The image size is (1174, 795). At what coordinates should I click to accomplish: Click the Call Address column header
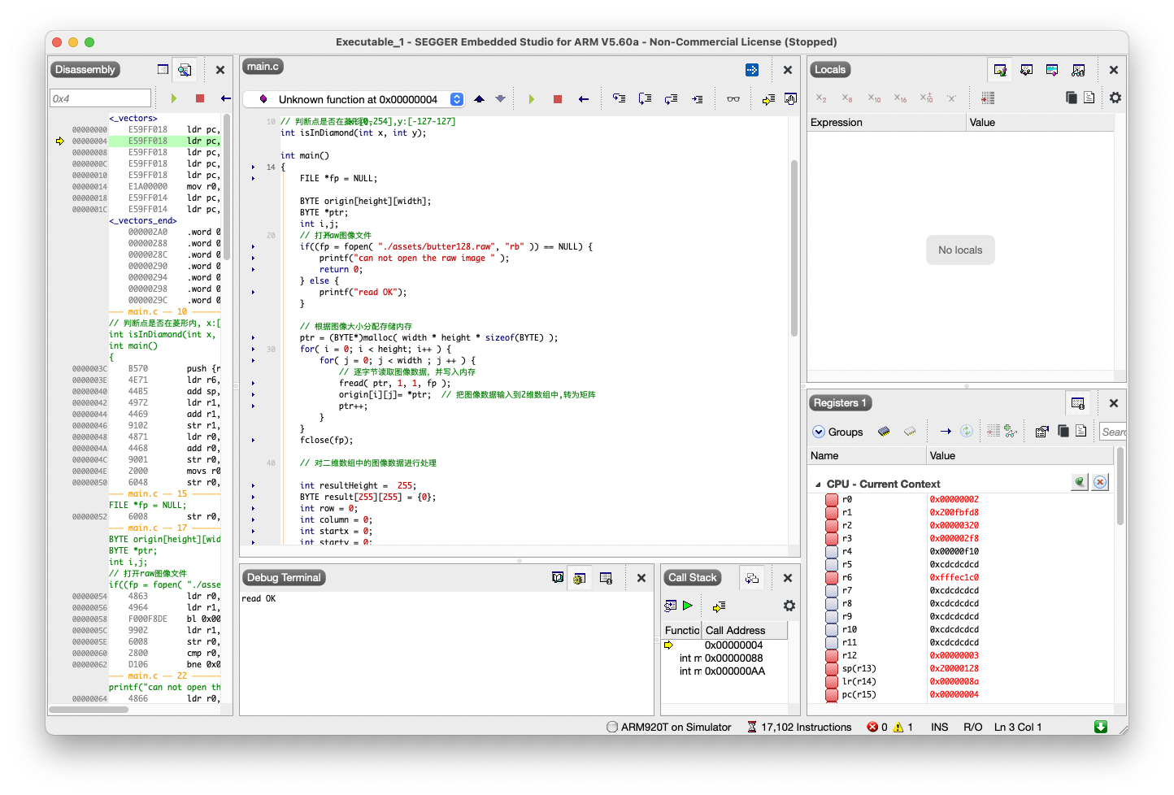(735, 631)
